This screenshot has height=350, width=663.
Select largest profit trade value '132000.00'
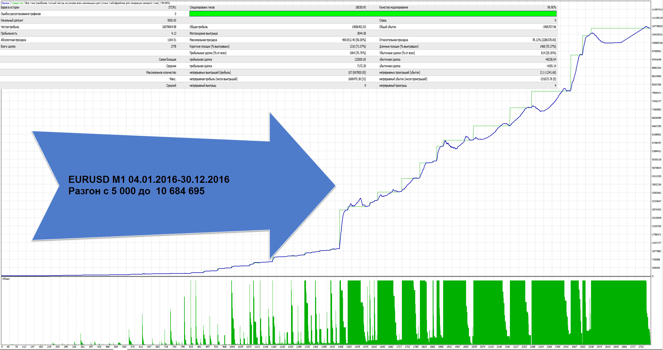(x=360, y=60)
